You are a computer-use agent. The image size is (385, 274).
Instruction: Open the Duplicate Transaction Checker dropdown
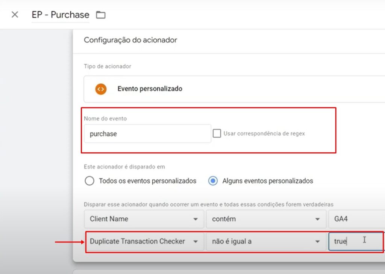[145, 241]
